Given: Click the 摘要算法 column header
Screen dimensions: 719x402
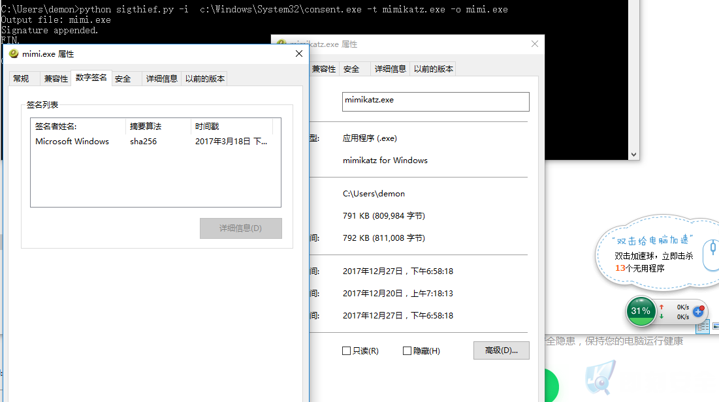Looking at the screenshot, I should 158,127.
